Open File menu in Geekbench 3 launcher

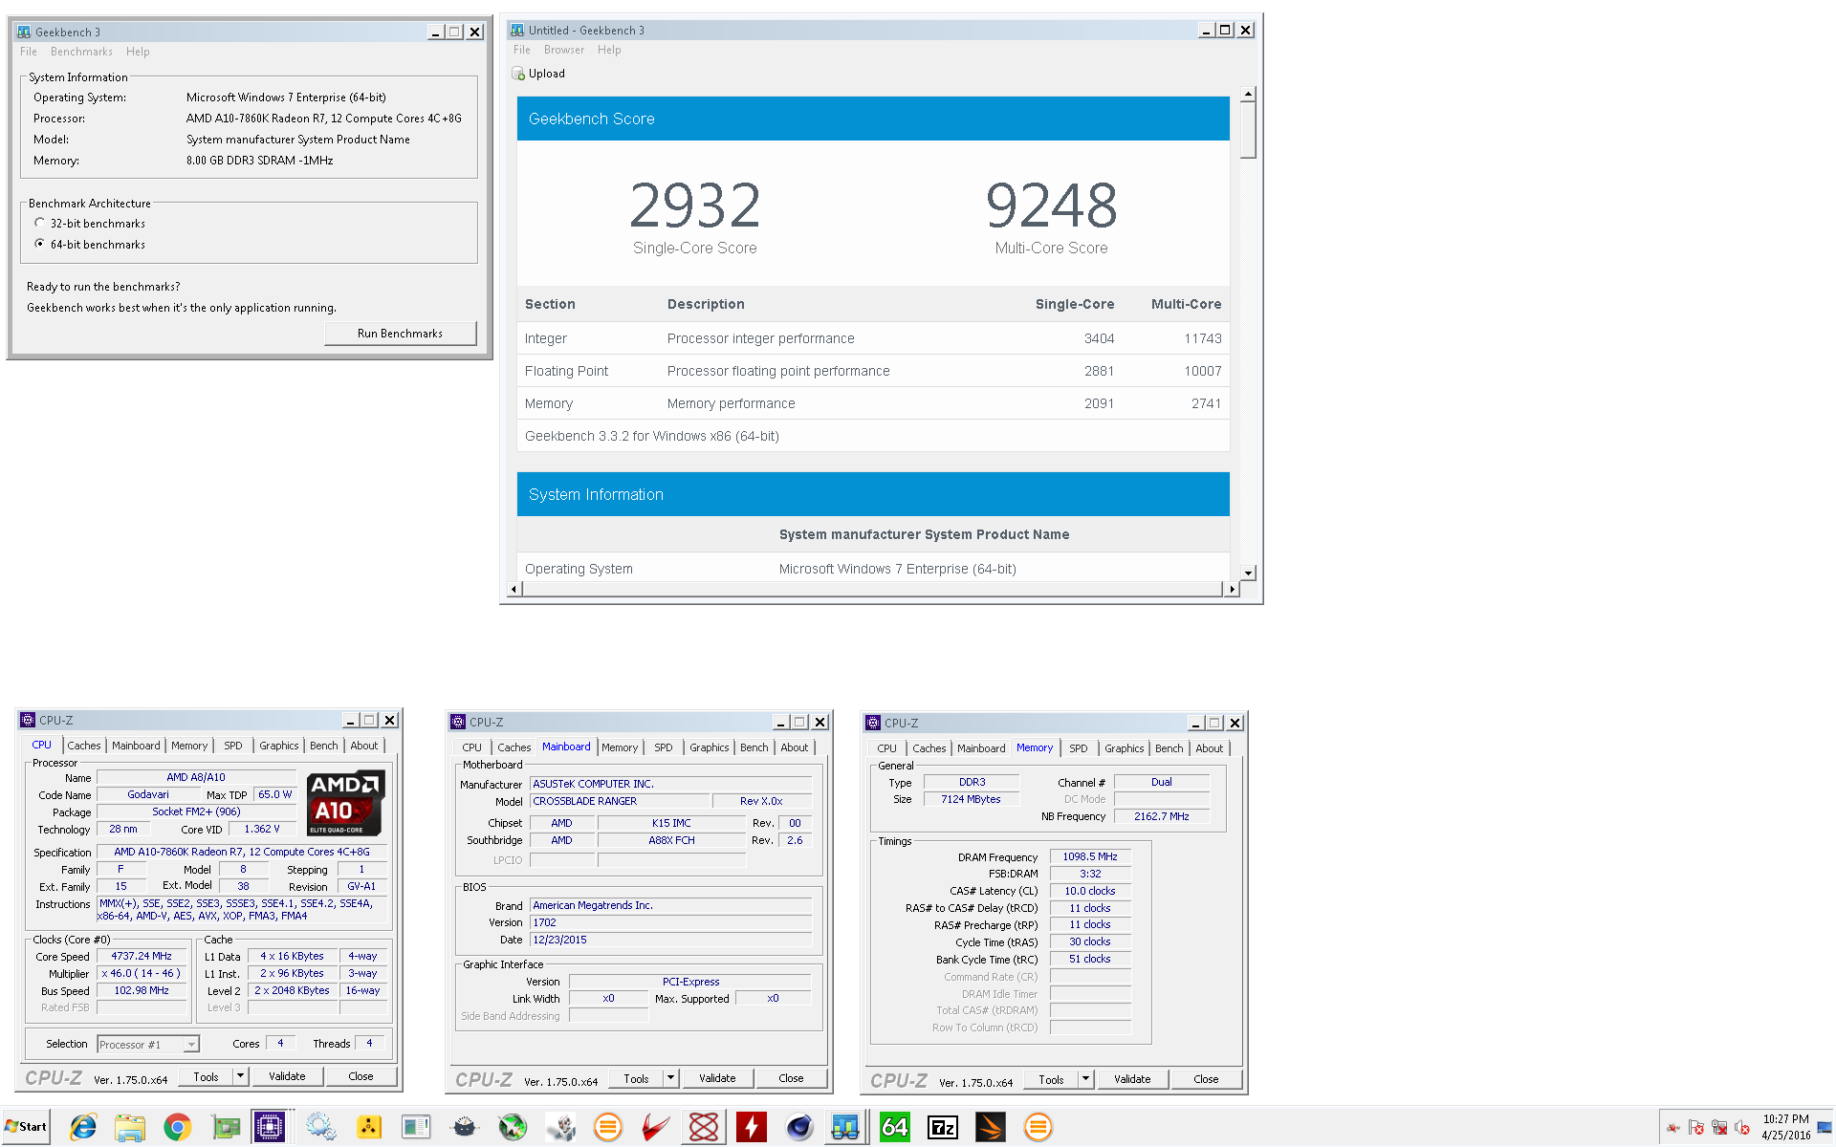click(29, 52)
